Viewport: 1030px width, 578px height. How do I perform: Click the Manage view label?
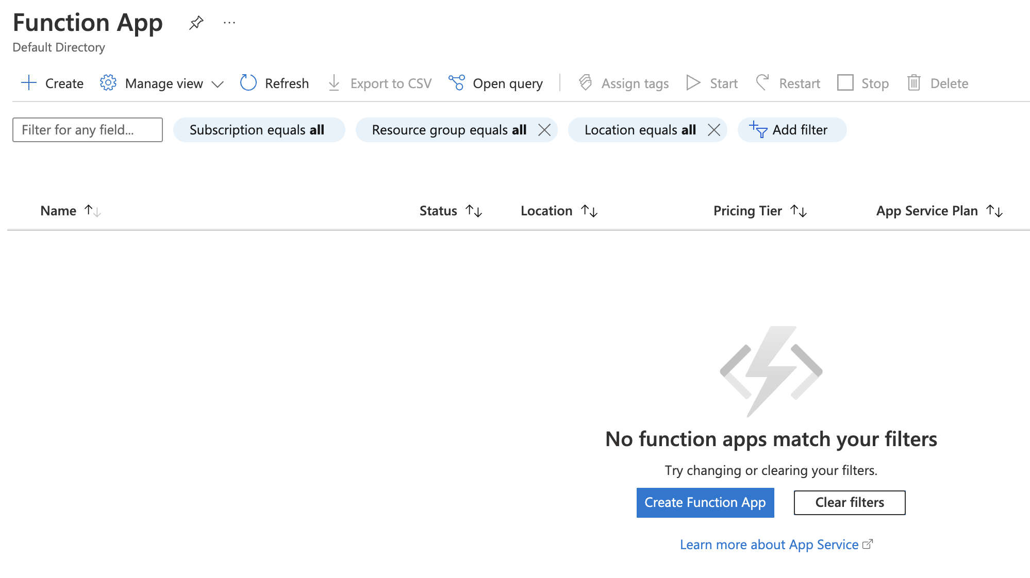point(164,83)
